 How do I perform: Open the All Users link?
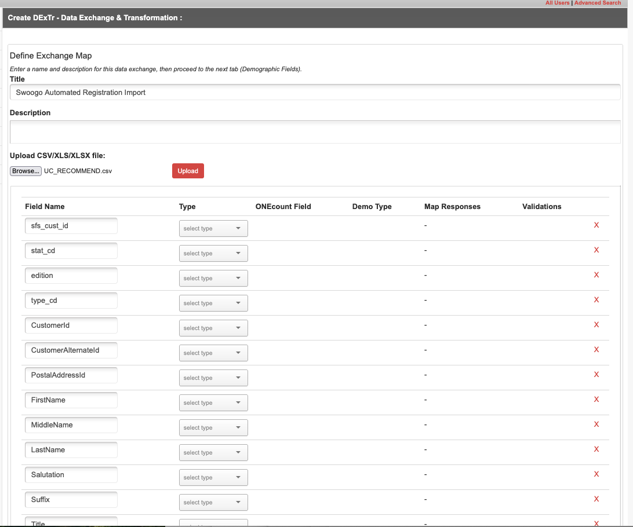(x=557, y=3)
